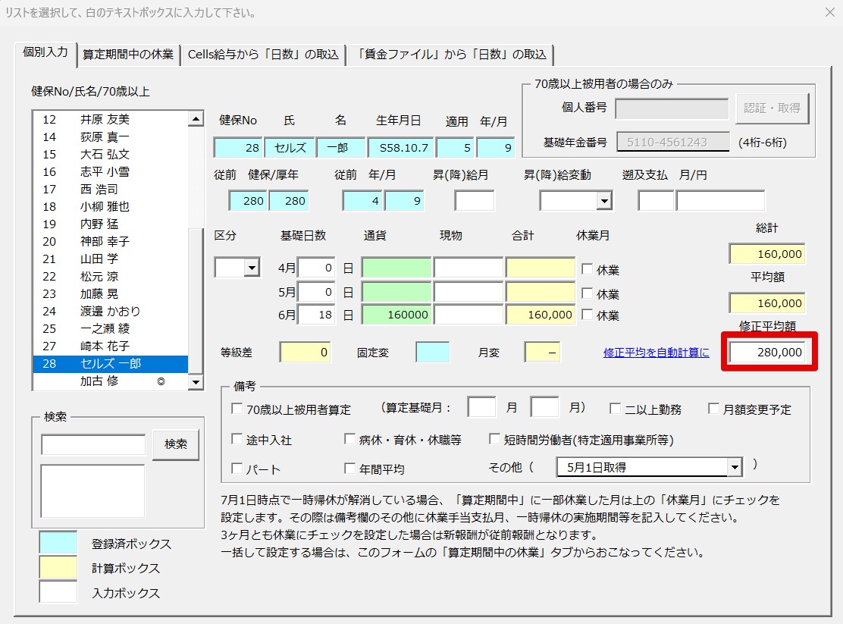The image size is (843, 624).
Task: Check the 4月 休業 checkbox
Action: point(587,269)
